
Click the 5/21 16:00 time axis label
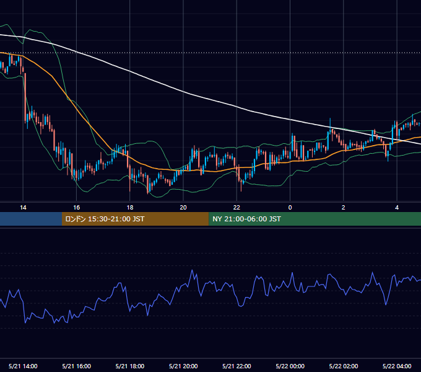77,366
